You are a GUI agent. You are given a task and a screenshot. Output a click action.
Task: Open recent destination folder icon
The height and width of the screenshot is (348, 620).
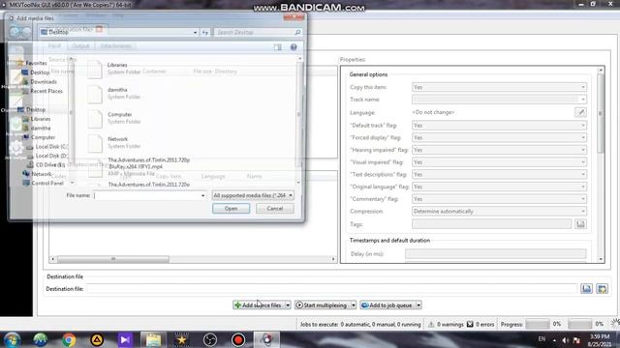(x=602, y=289)
